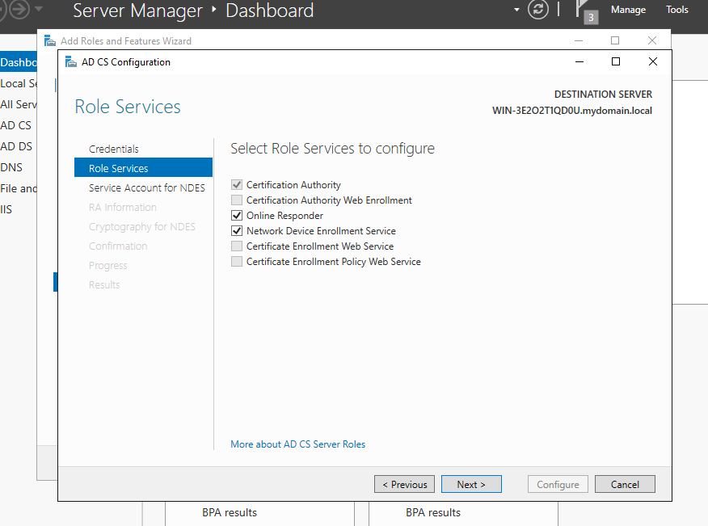Image resolution: width=708 pixels, height=526 pixels.
Task: Close the AD CS Configuration window
Action: point(653,62)
